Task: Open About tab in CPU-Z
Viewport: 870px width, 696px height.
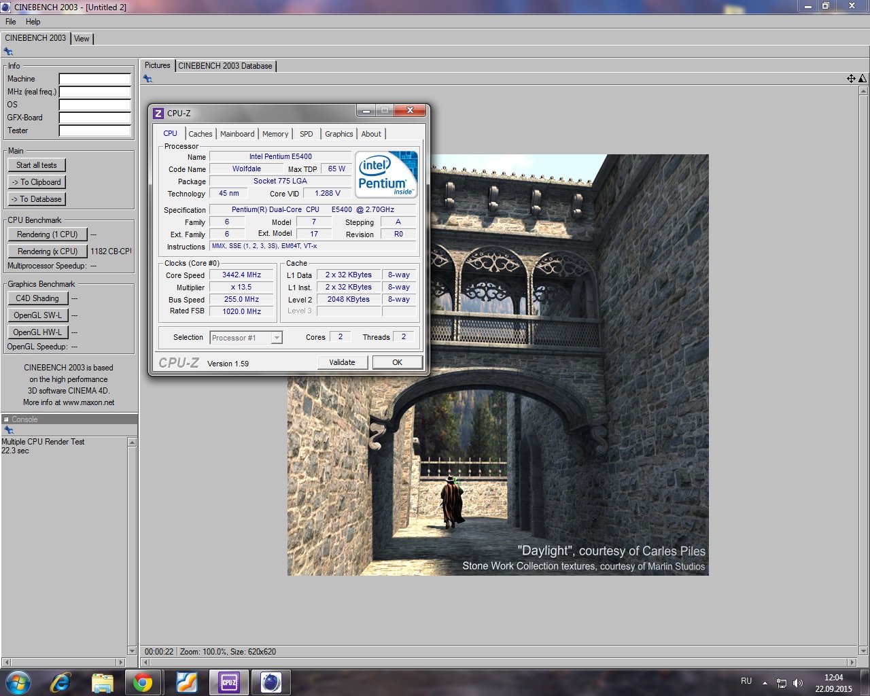Action: pyautogui.click(x=371, y=134)
